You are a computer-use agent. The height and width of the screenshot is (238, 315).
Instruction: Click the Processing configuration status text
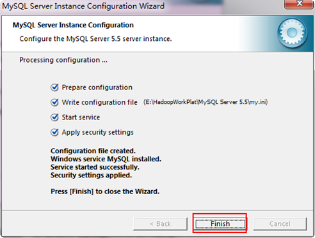coord(63,60)
